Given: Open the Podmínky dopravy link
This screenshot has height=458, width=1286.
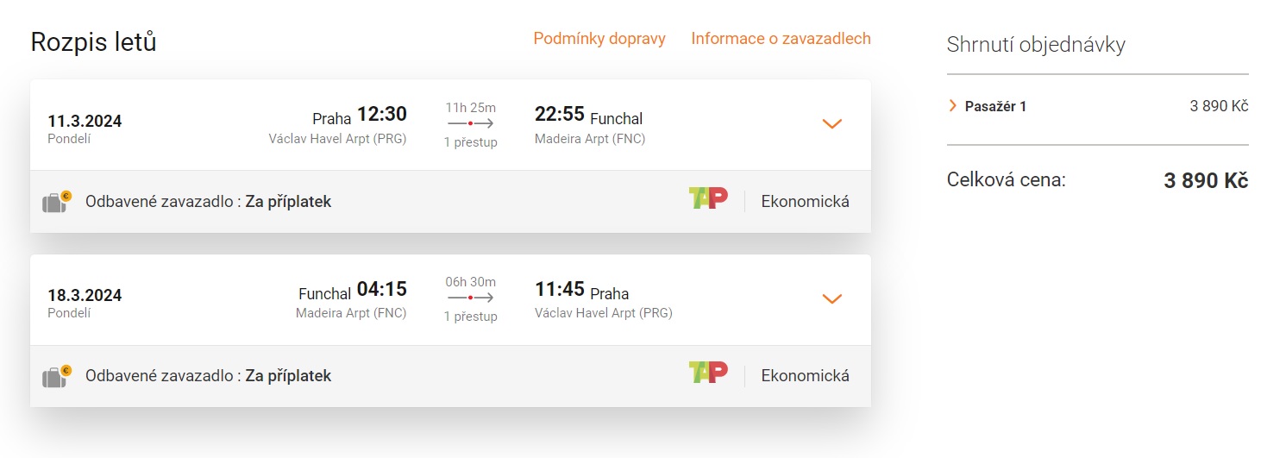Looking at the screenshot, I should tap(599, 39).
